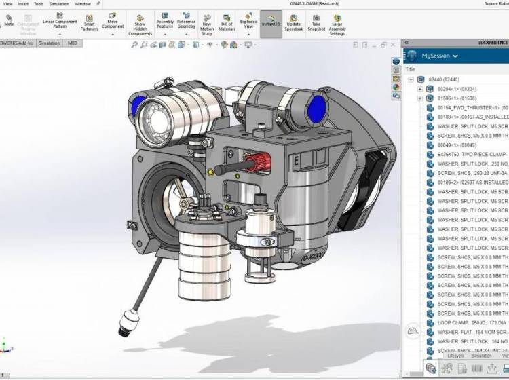This screenshot has height=380, width=509.
Task: Switch to the MBD tab
Action: (71, 43)
